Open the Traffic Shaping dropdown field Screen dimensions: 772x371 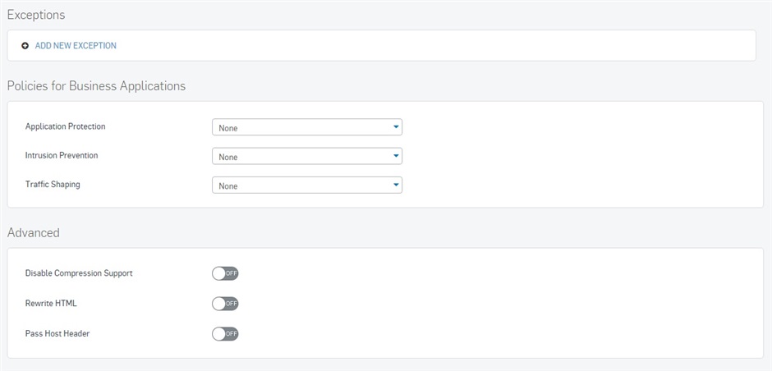click(x=307, y=185)
